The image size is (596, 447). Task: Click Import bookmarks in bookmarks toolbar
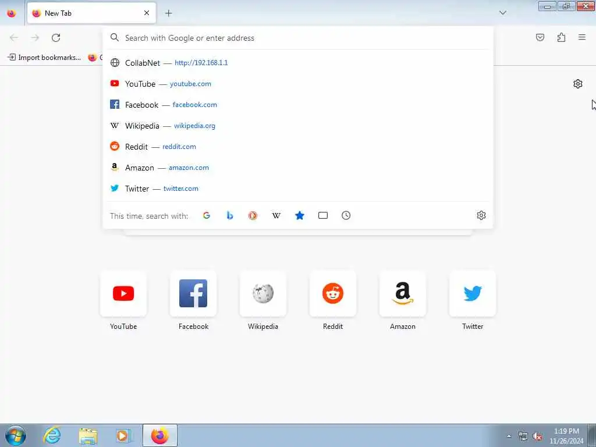click(44, 58)
